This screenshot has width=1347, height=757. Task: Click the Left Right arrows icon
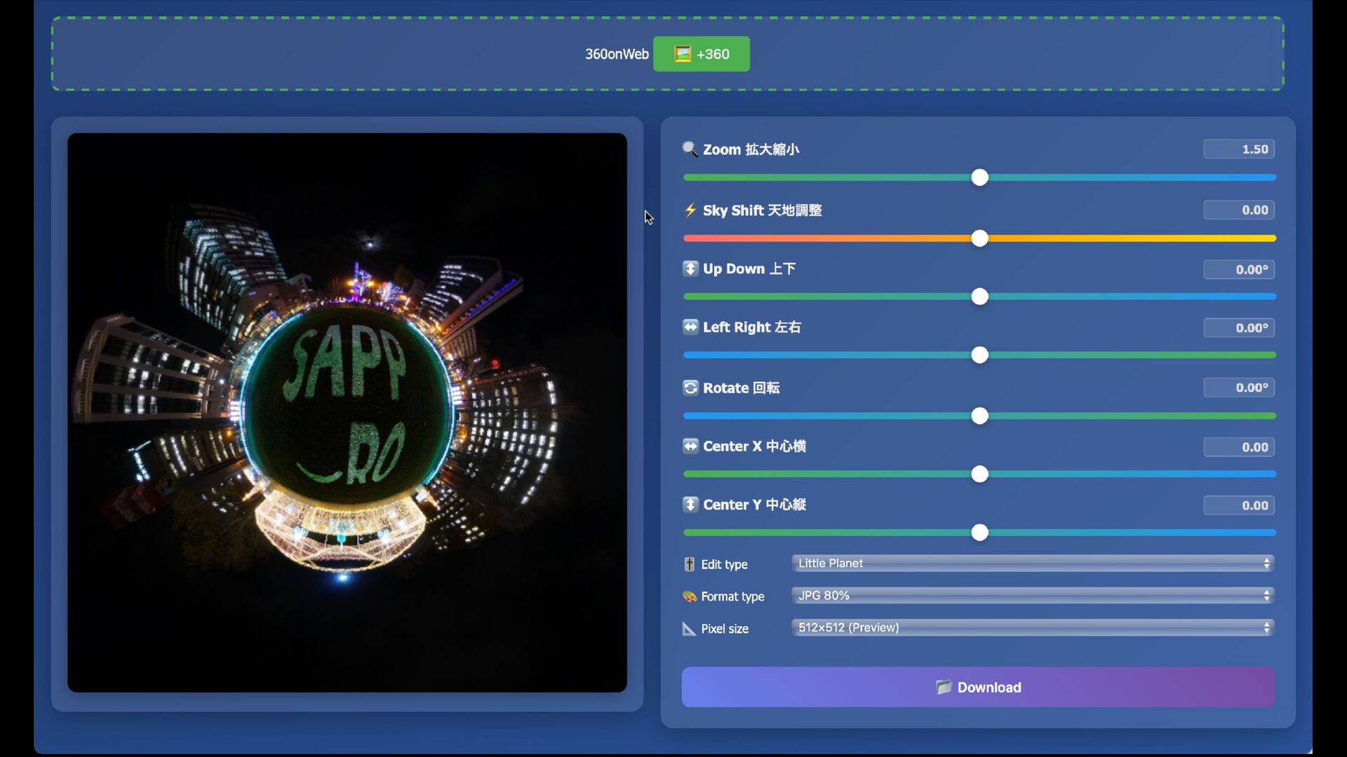(690, 327)
